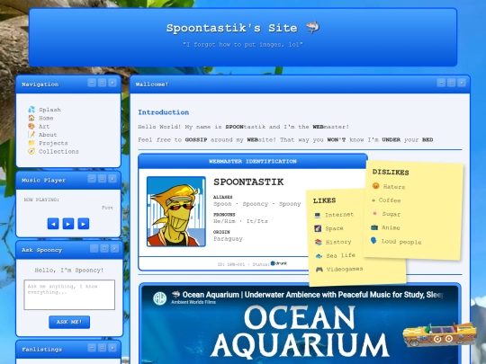Click the TV icon next to Anime
486x364 pixels.
pos(374,227)
